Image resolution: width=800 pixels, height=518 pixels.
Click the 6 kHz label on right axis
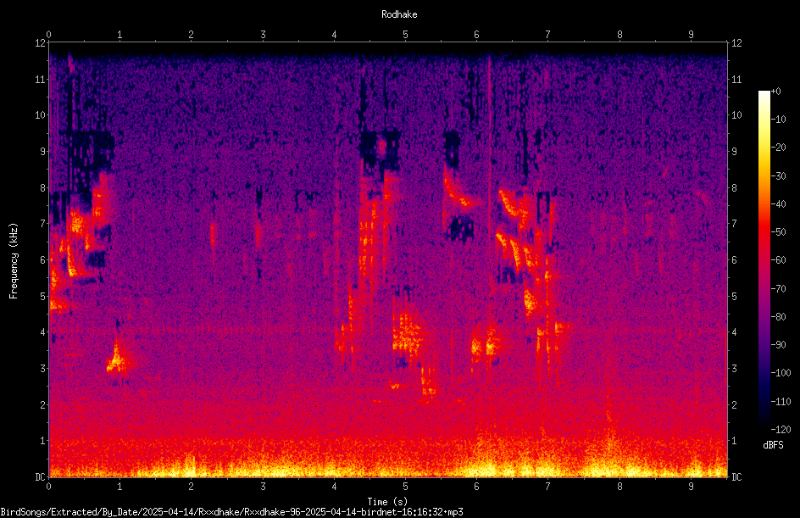point(734,260)
